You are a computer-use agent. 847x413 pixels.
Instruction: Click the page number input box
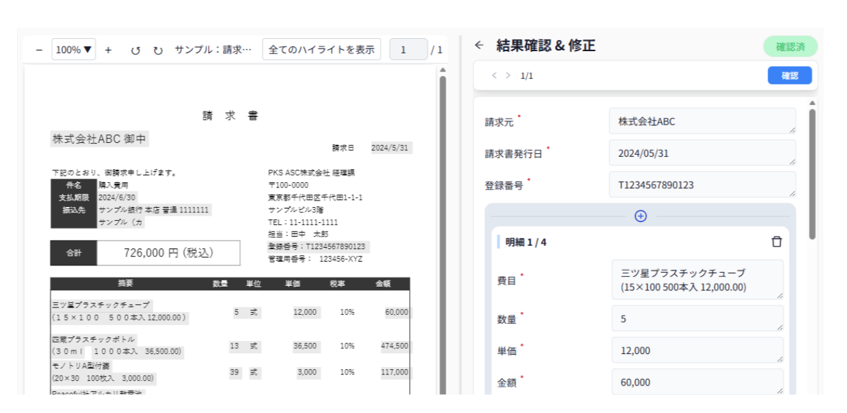pyautogui.click(x=408, y=50)
